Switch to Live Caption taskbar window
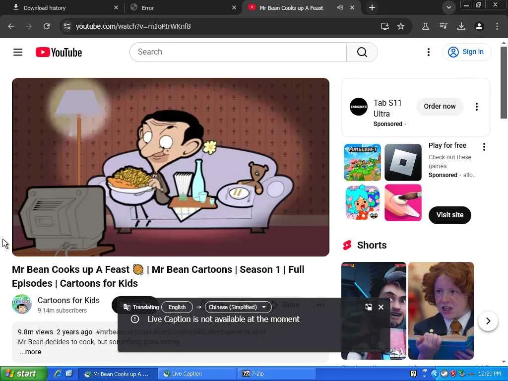Viewport: 508px width, 381px height. coord(197,374)
